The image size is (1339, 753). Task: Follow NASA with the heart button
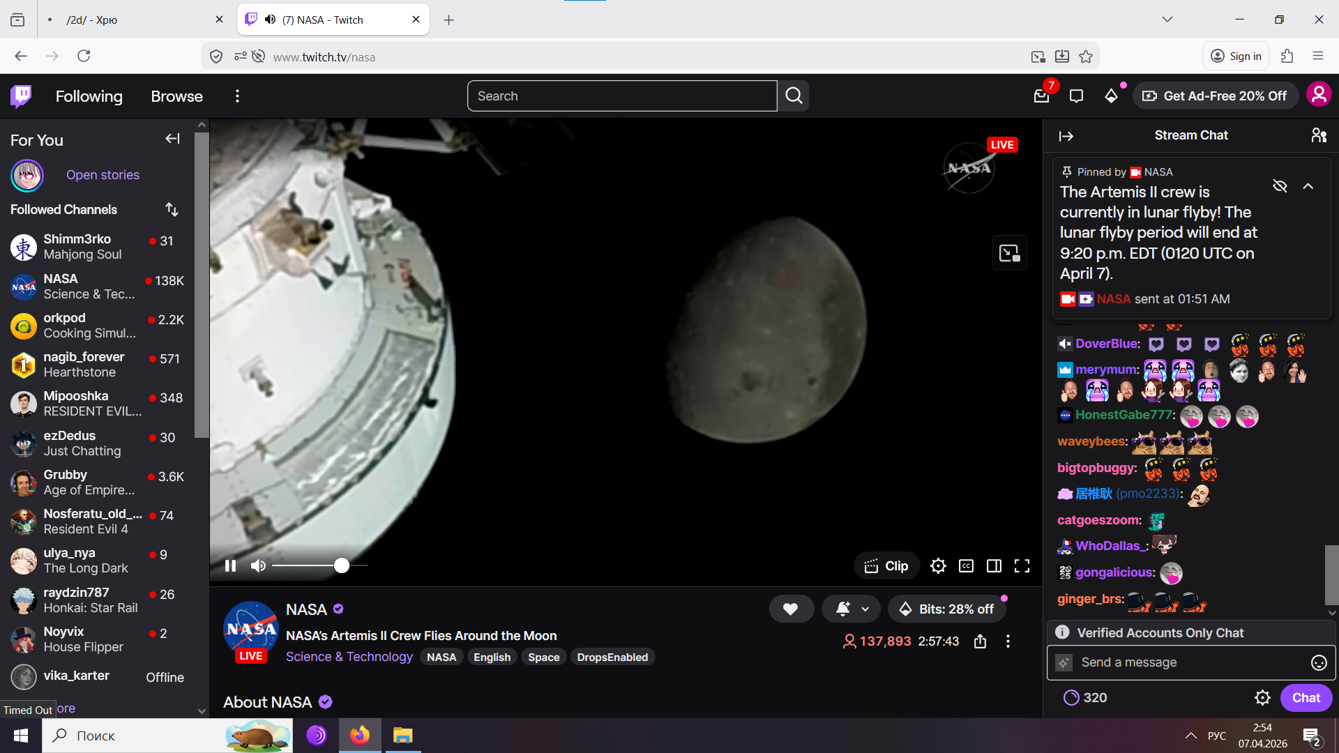pos(791,609)
